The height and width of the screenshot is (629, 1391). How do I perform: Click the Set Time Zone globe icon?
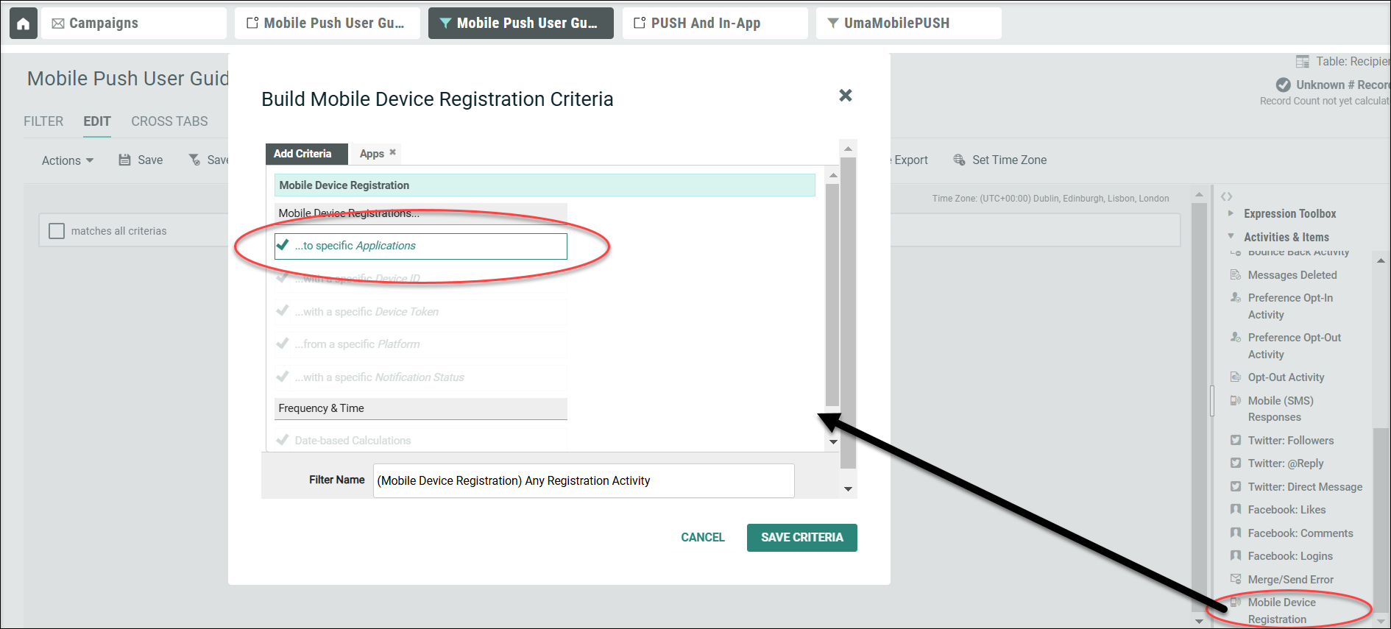[959, 160]
